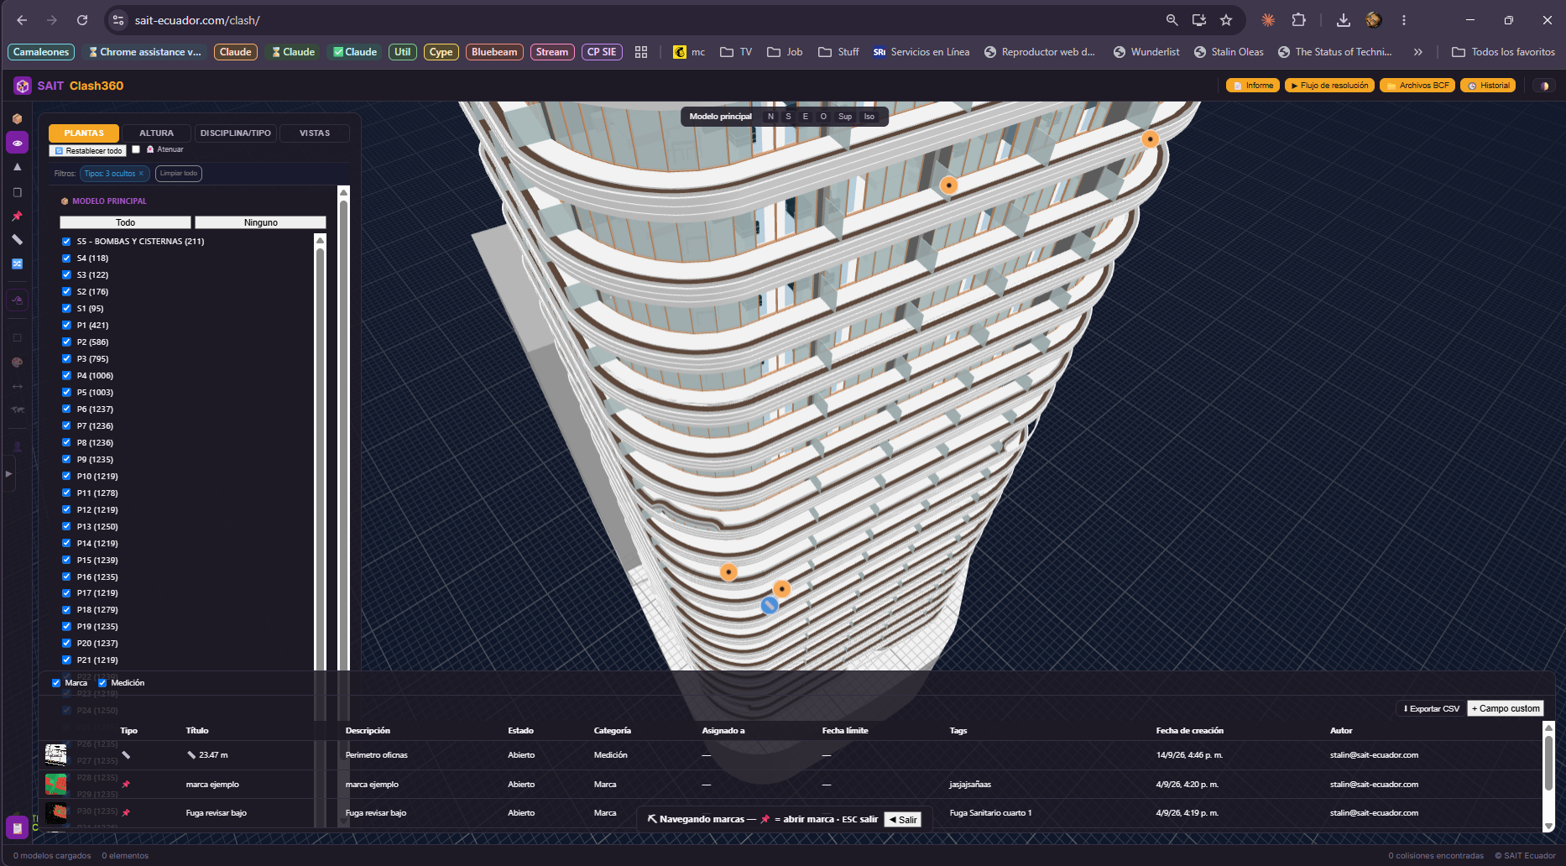Remove the Tipos: 3 ocultos filter chip
Viewport: 1566px width, 866px height.
pos(141,174)
